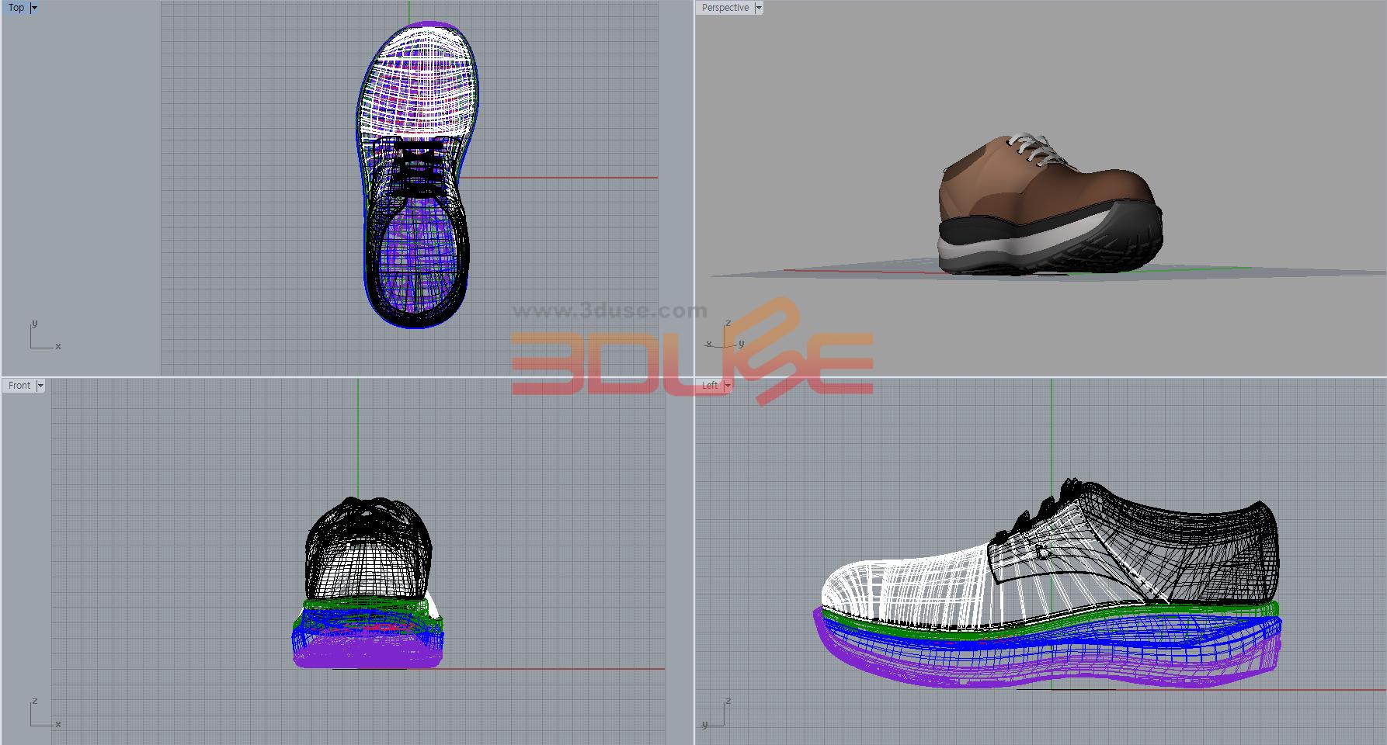This screenshot has width=1387, height=745.
Task: Open the Front viewport dropdown arrow
Action: [40, 386]
